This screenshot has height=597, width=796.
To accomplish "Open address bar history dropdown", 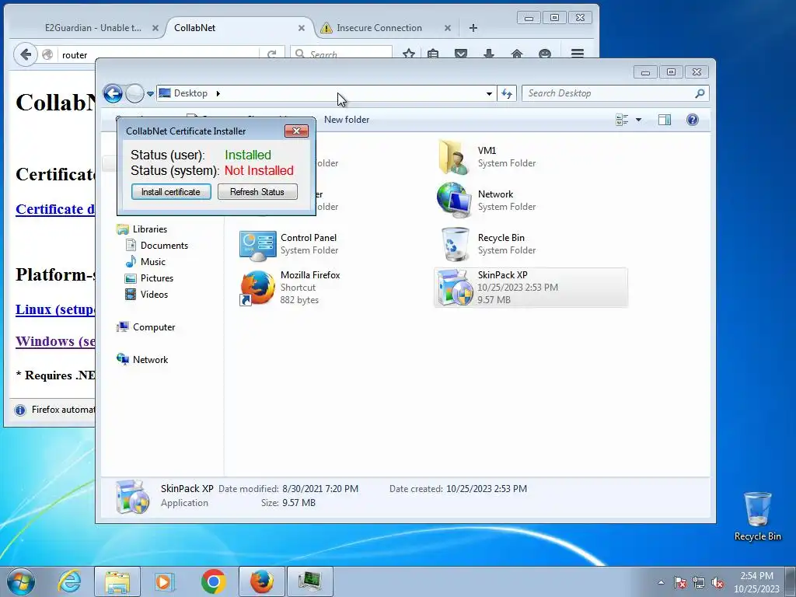I will [x=489, y=93].
